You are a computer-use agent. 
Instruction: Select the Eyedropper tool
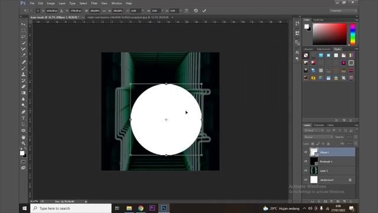click(23, 55)
